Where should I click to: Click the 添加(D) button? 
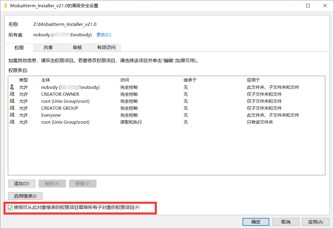pyautogui.click(x=22, y=183)
